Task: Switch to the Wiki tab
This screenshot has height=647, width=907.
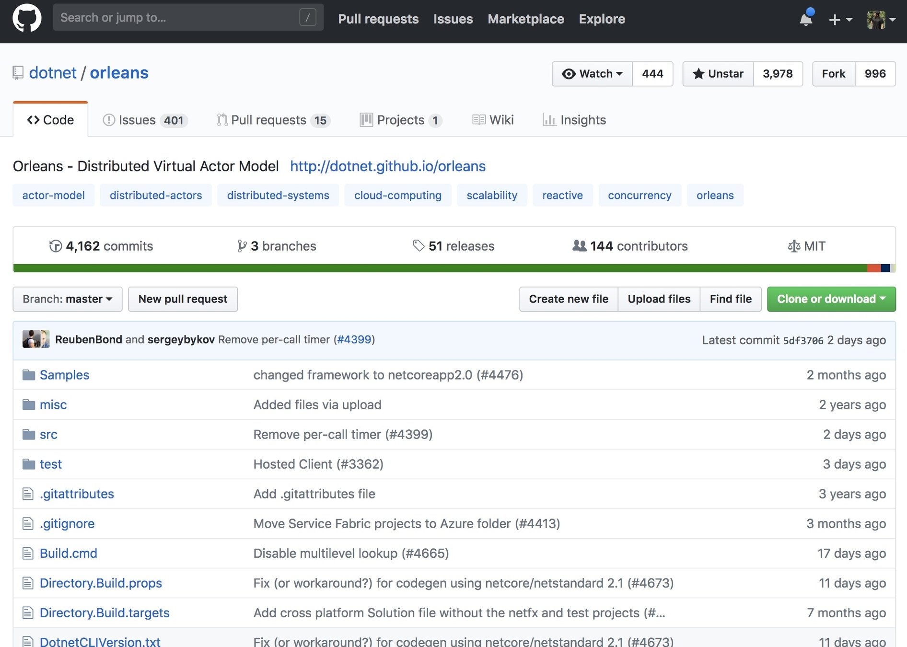Action: point(493,120)
